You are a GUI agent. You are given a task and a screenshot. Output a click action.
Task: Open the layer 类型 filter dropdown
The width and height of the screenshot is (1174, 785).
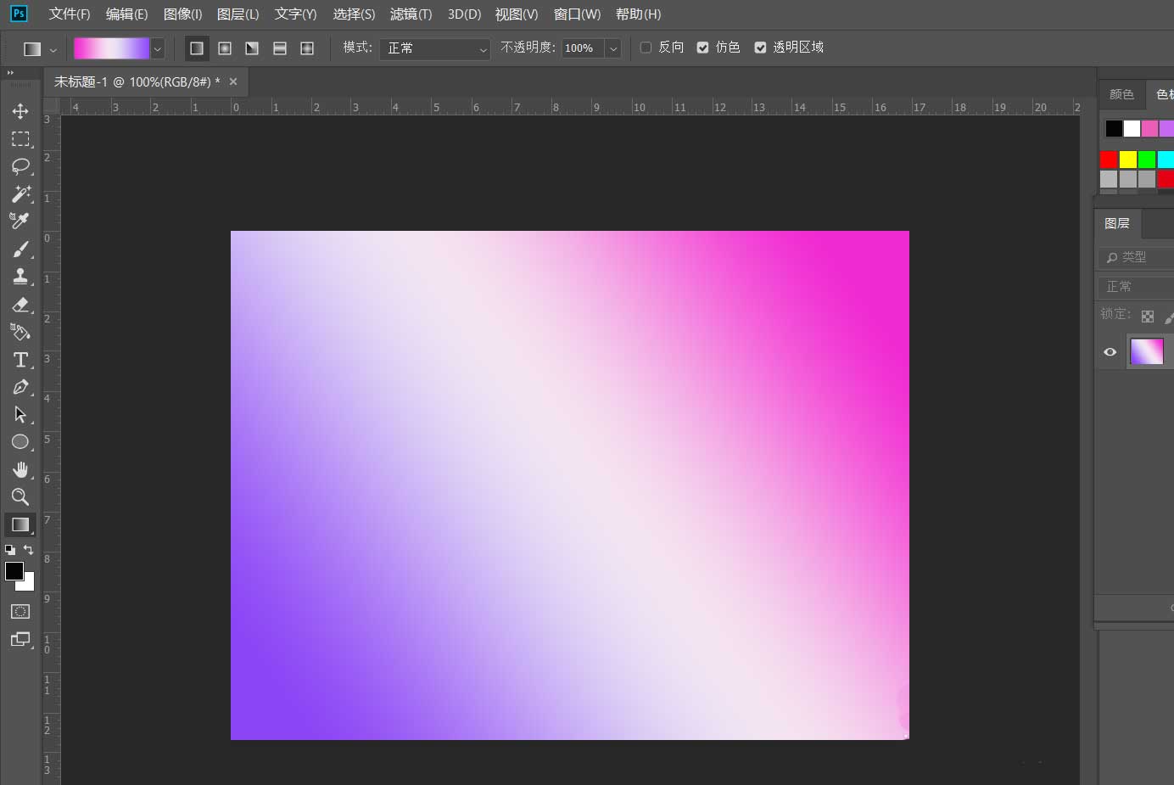(1136, 256)
